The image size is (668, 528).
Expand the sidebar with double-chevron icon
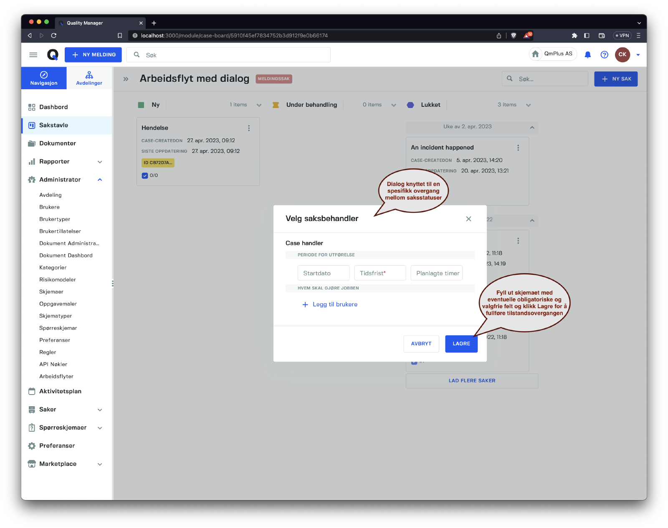click(126, 79)
